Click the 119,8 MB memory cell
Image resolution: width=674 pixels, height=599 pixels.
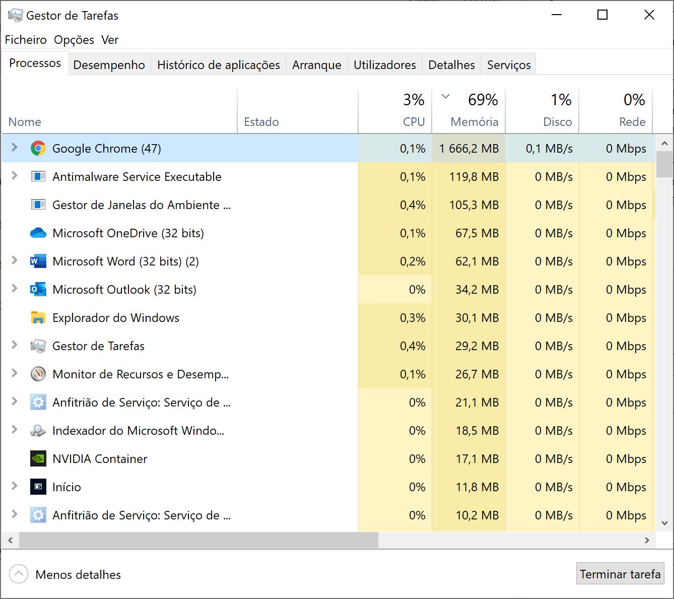(x=468, y=177)
